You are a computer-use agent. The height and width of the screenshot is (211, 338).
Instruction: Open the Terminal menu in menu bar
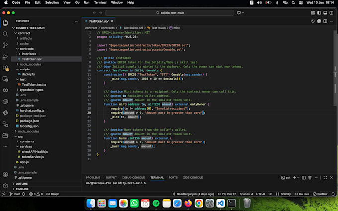click(x=100, y=3)
